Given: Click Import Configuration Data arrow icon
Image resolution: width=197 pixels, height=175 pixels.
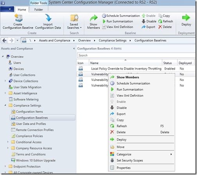Looking at the screenshot, I should 48,18.
